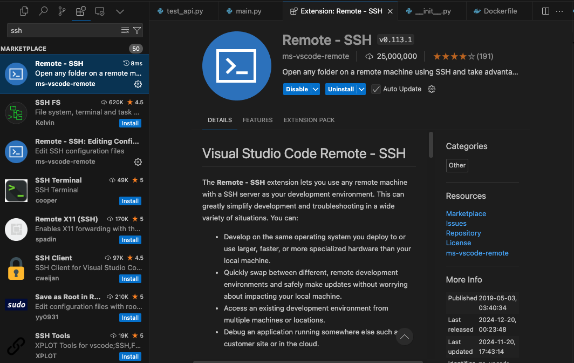Select the SSH Tools chain link icon
Screen dimensions: 574x363
(16, 346)
